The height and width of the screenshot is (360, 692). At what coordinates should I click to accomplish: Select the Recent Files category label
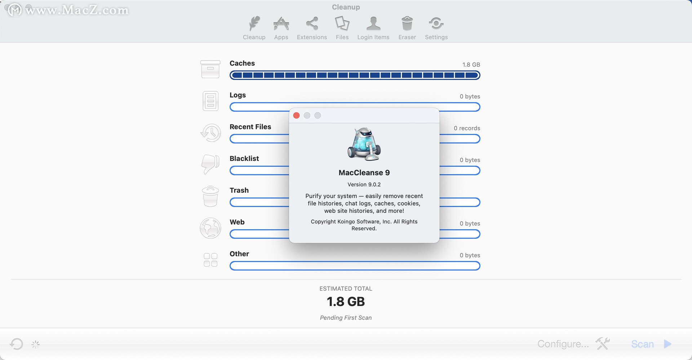pyautogui.click(x=250, y=127)
